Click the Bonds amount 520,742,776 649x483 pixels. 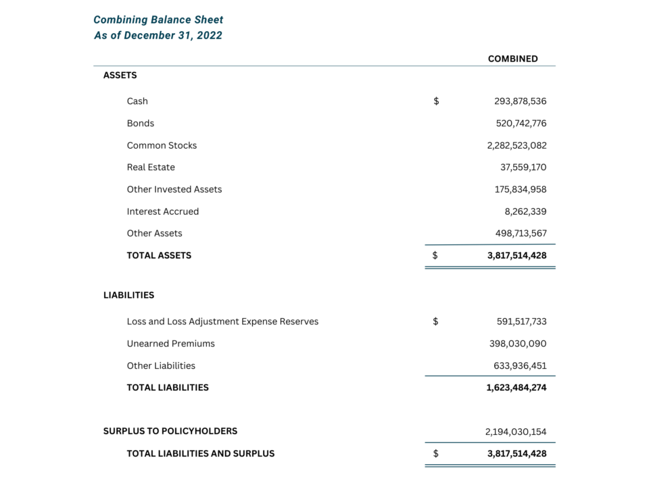(521, 123)
